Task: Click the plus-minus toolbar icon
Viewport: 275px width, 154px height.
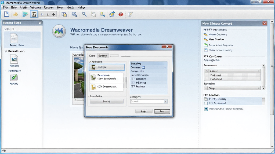Action: click(x=48, y=14)
